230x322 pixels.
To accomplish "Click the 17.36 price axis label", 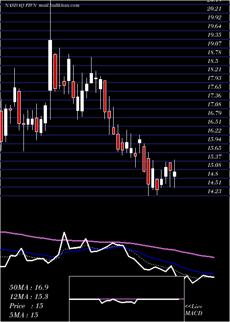I will pyautogui.click(x=214, y=96).
